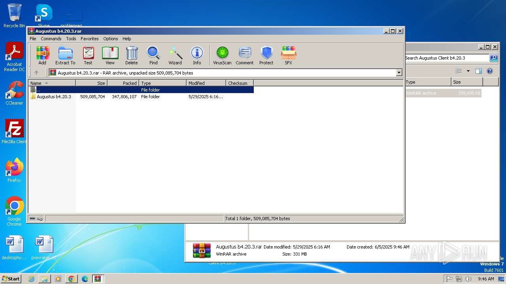Select the parent folder '..' row

point(141,90)
